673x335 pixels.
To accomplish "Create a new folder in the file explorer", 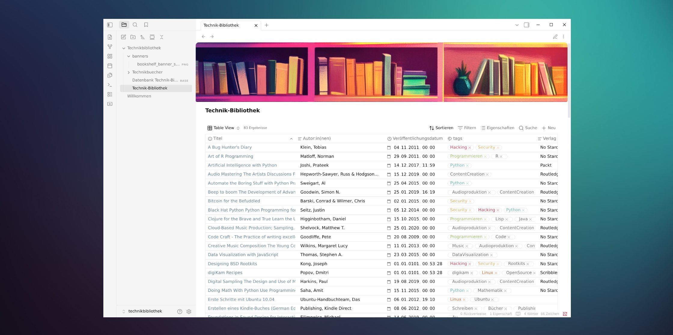I will point(133,37).
